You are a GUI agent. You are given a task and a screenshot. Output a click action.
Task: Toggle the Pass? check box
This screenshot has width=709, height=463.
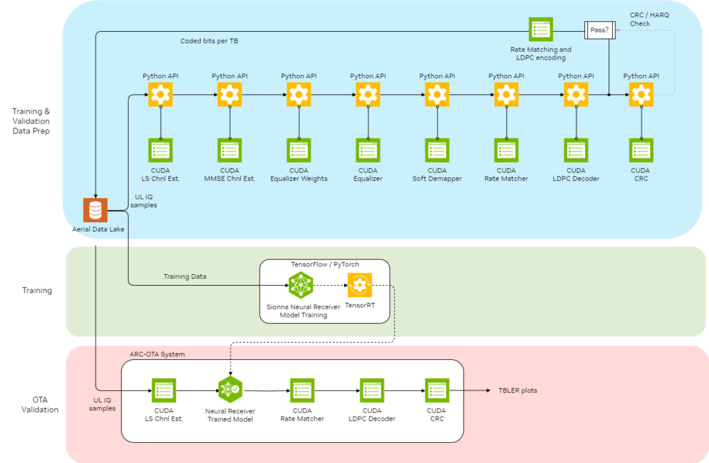click(x=600, y=30)
